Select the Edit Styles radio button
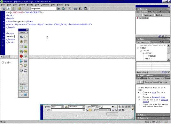The width and height of the screenshot is (171, 124). point(154,15)
